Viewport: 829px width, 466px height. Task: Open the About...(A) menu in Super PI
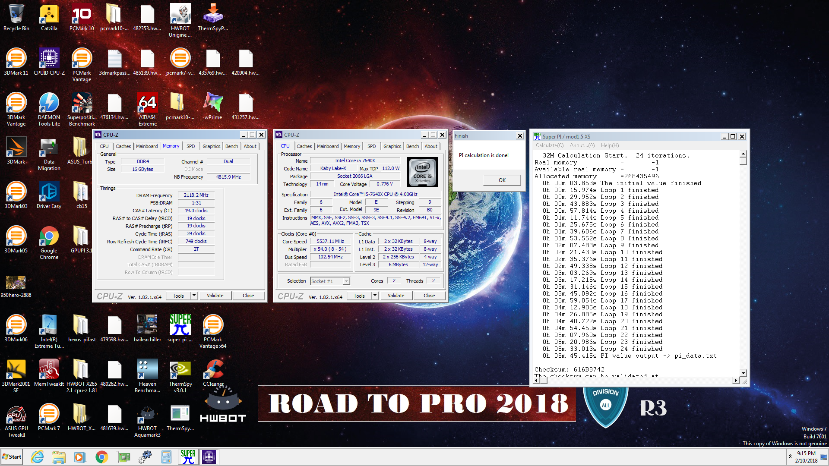click(582, 145)
